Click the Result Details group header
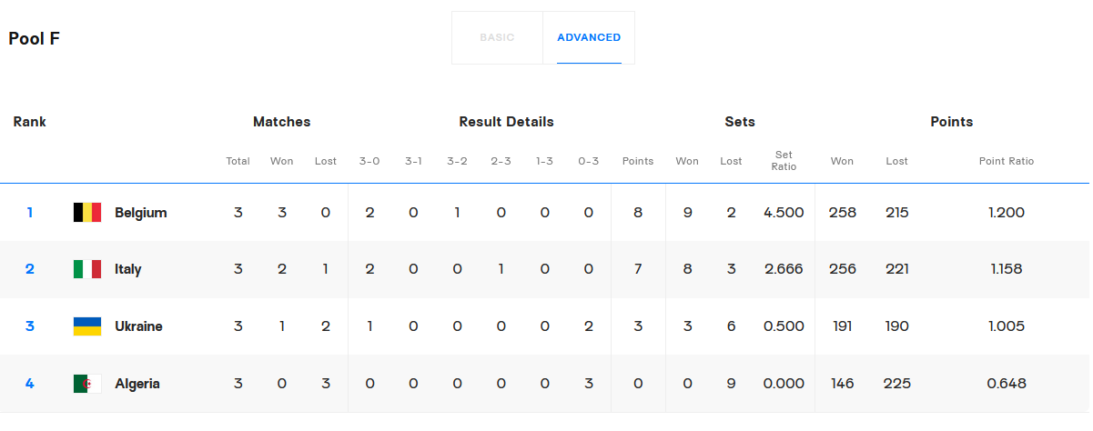The width and height of the screenshot is (1093, 431). point(506,122)
